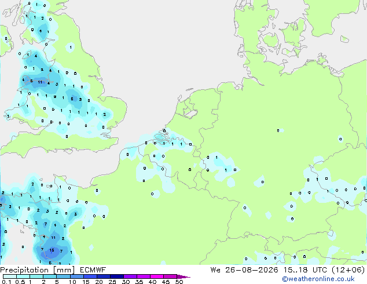This screenshot has height=284, width=367.
Task: Select the 5–10 mm legend color box
Action: (63, 276)
